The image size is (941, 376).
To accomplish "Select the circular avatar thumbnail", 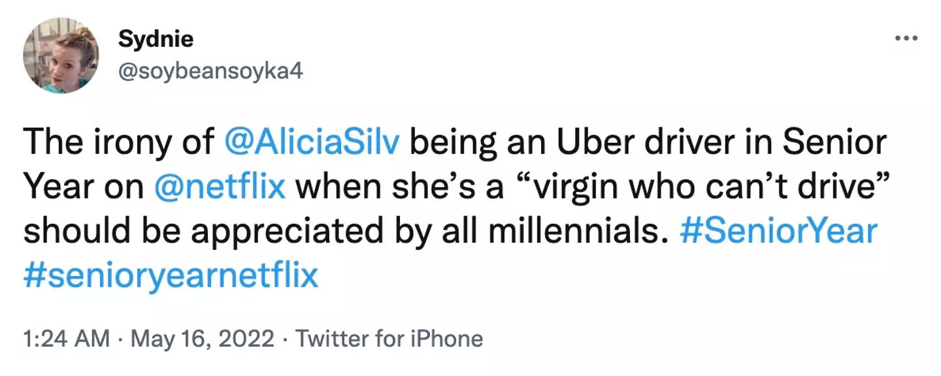I will click(59, 54).
